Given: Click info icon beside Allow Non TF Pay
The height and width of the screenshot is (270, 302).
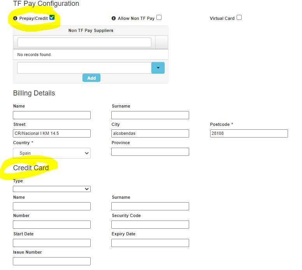Looking at the screenshot, I should click(114, 18).
